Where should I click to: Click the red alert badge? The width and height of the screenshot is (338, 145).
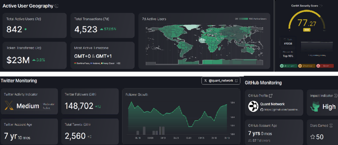pos(325,66)
